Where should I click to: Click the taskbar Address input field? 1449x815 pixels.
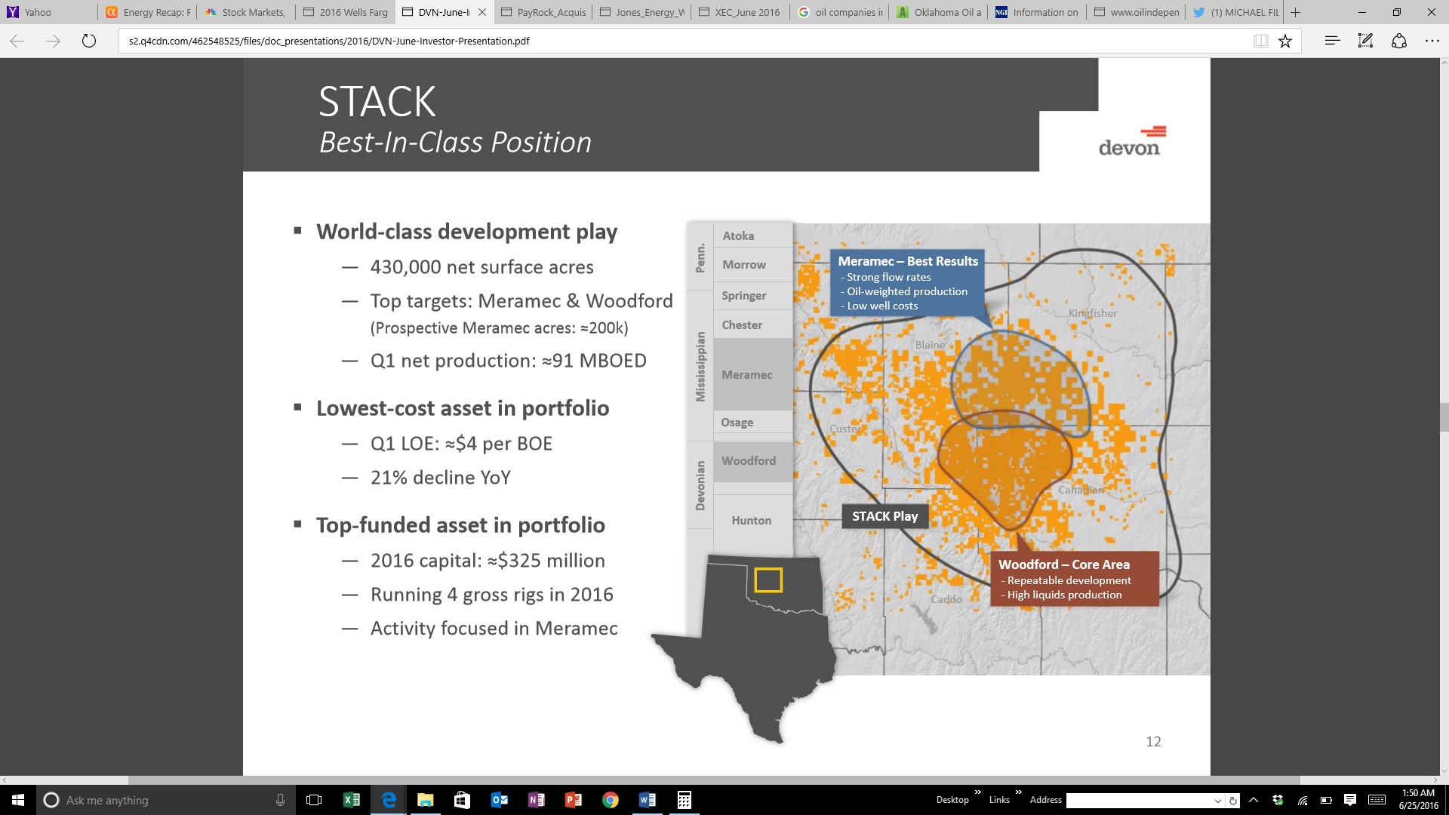click(1139, 801)
